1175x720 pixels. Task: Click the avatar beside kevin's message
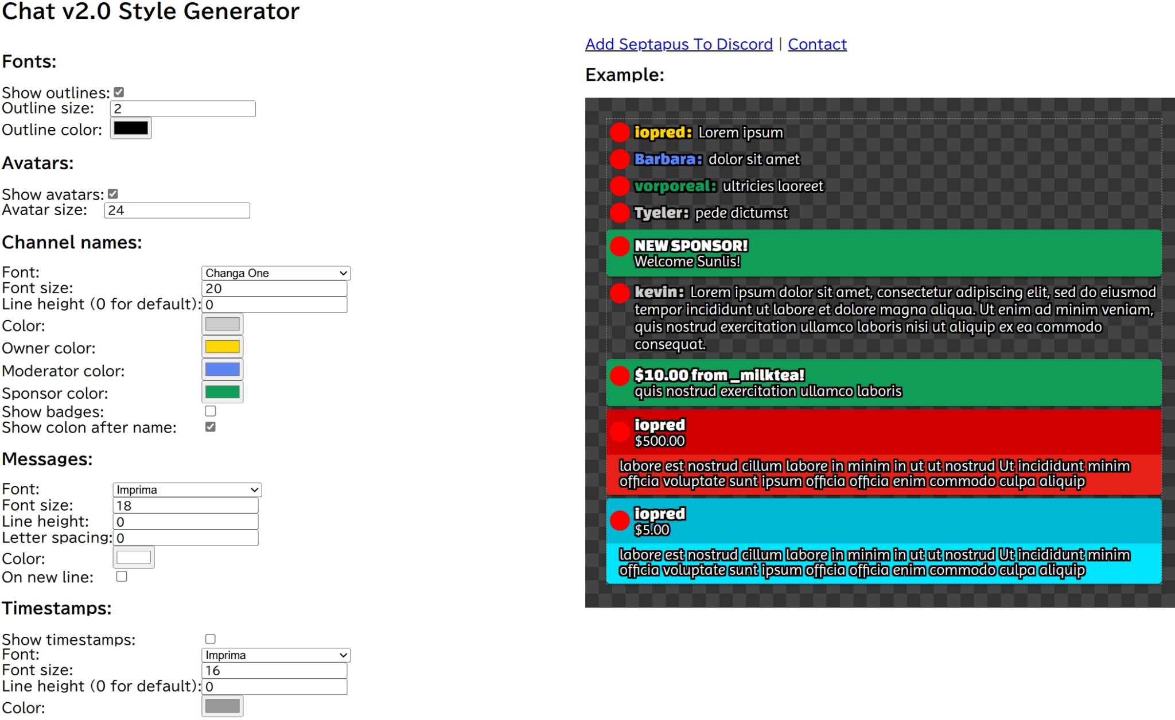pyautogui.click(x=619, y=293)
